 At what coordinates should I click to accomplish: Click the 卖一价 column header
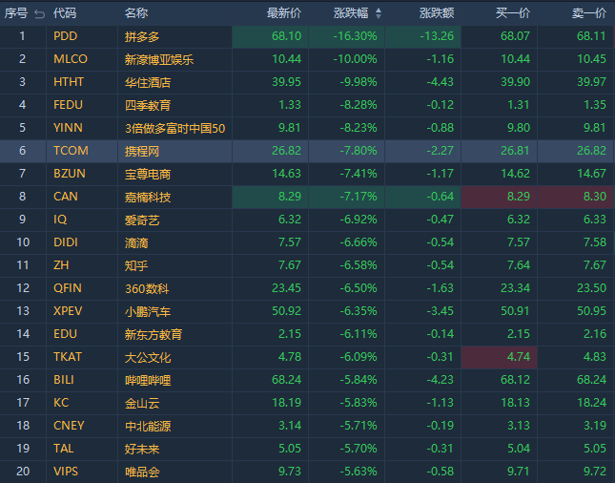click(x=588, y=13)
